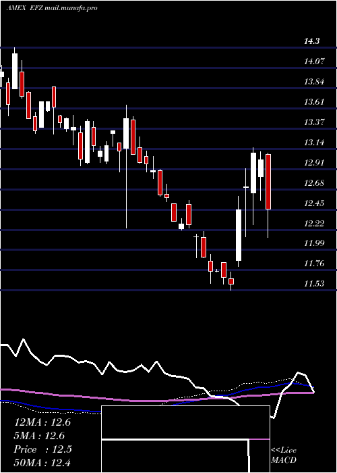
Task: Click the 12.22 price axis label
Action: pos(315,223)
